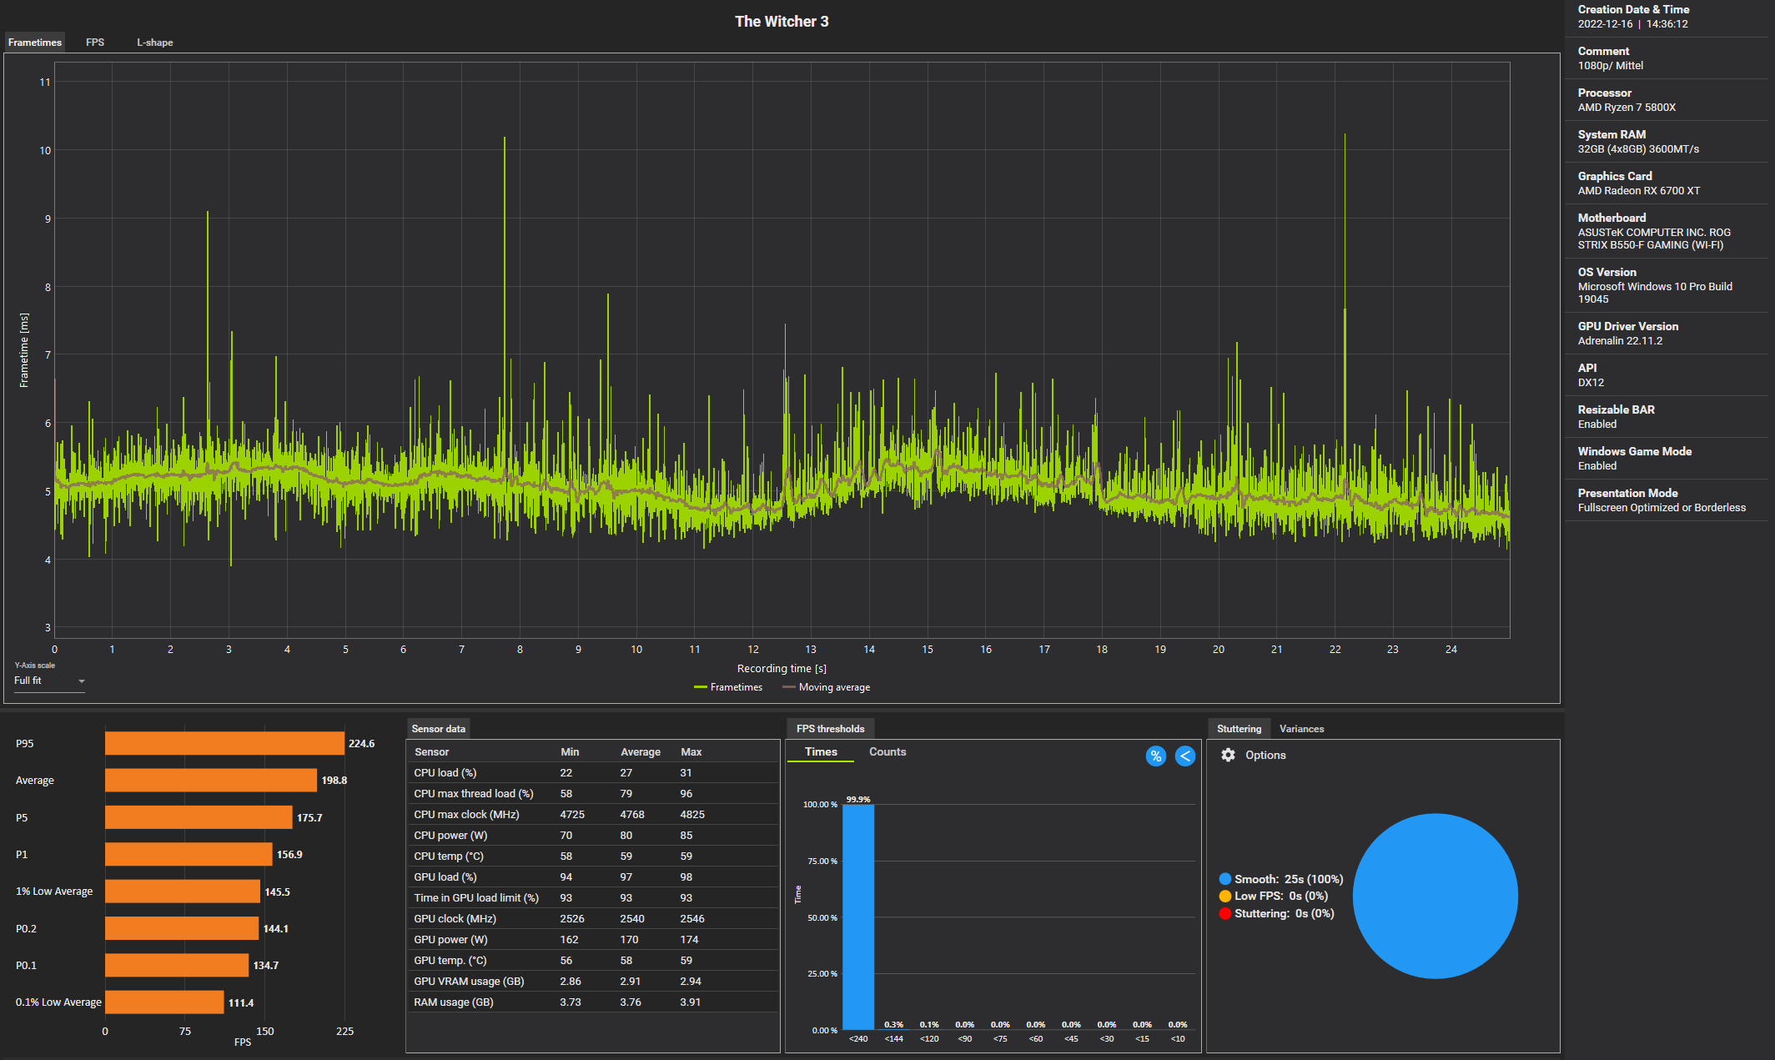Open the FPS graph tab
Image resolution: width=1775 pixels, height=1060 pixels.
click(x=95, y=43)
